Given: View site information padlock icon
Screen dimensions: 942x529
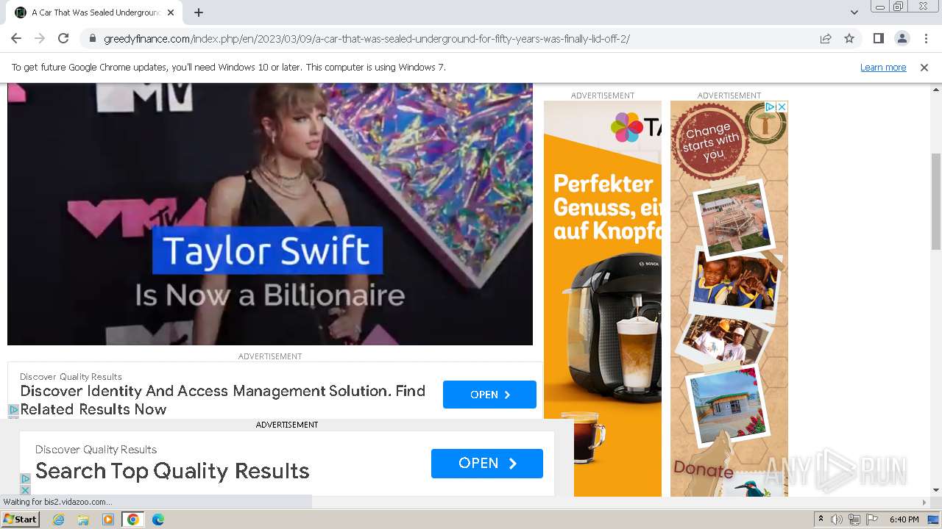Looking at the screenshot, I should tap(93, 39).
